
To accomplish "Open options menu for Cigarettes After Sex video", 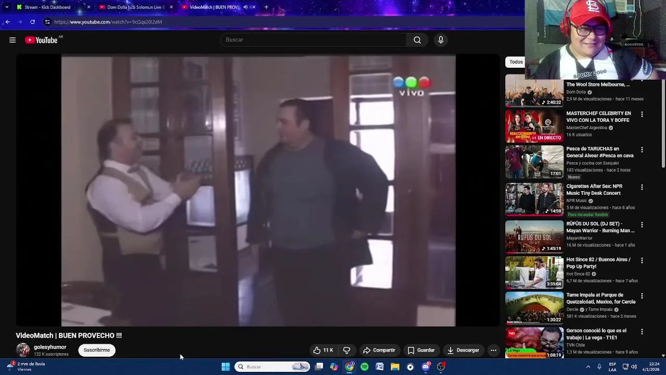I will coord(642,187).
